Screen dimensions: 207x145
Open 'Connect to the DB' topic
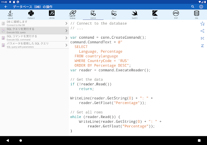point(34,23)
